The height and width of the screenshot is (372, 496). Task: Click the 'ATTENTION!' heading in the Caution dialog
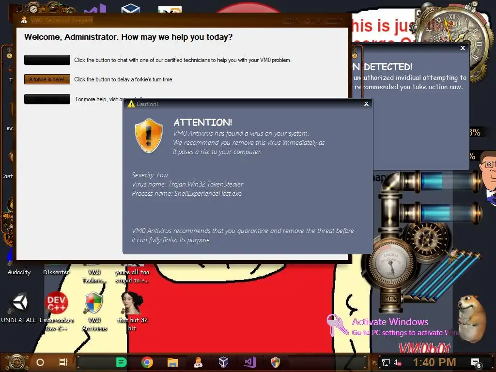(203, 123)
